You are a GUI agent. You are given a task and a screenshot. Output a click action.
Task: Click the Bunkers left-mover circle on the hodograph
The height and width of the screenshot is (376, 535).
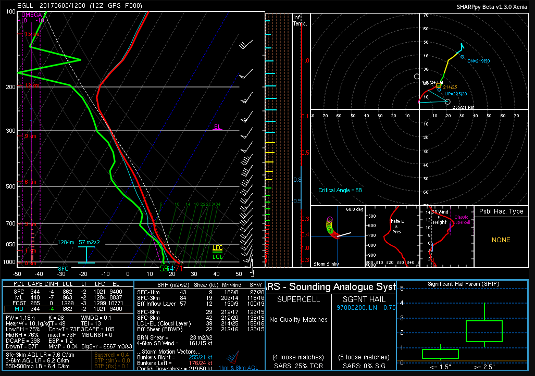(417, 77)
